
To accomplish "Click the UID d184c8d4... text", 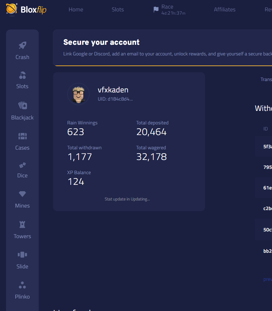I will 115,99.
